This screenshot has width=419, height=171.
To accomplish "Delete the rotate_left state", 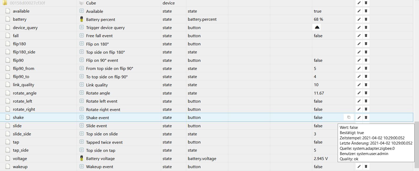I will [x=366, y=101].
